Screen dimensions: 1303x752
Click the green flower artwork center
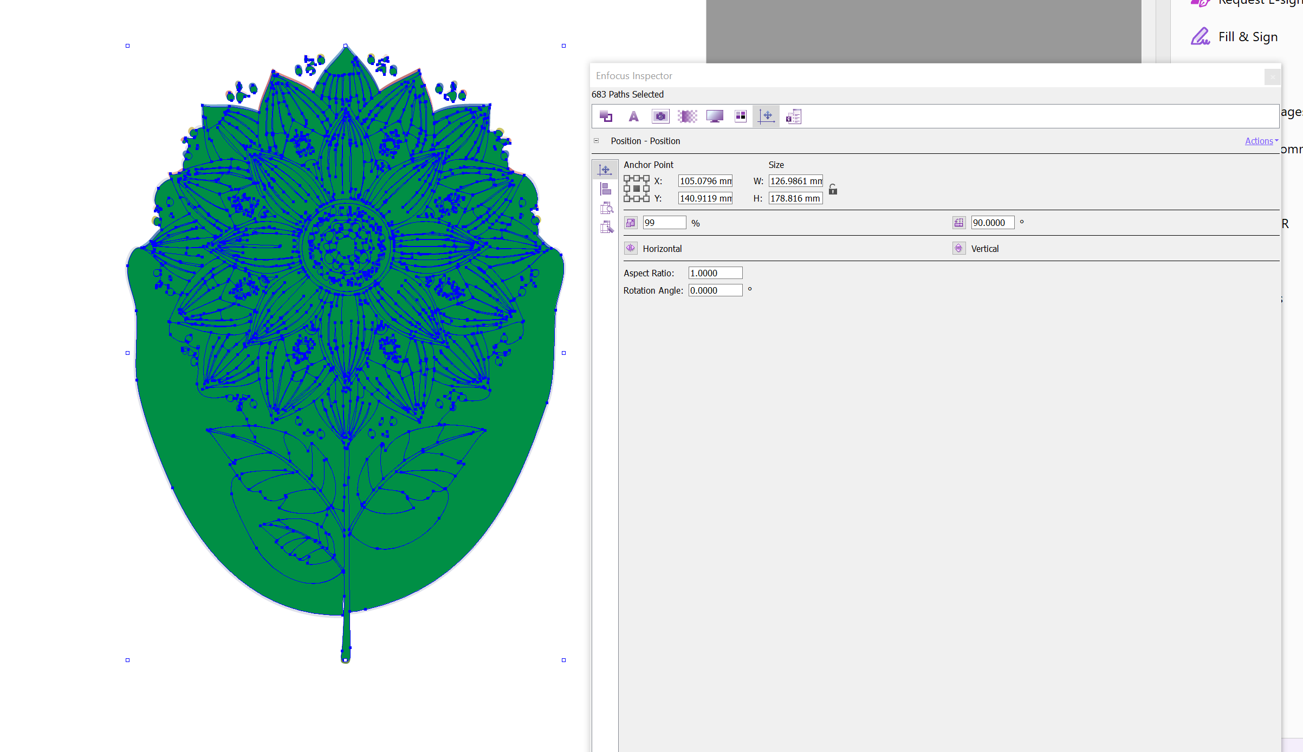click(x=346, y=247)
